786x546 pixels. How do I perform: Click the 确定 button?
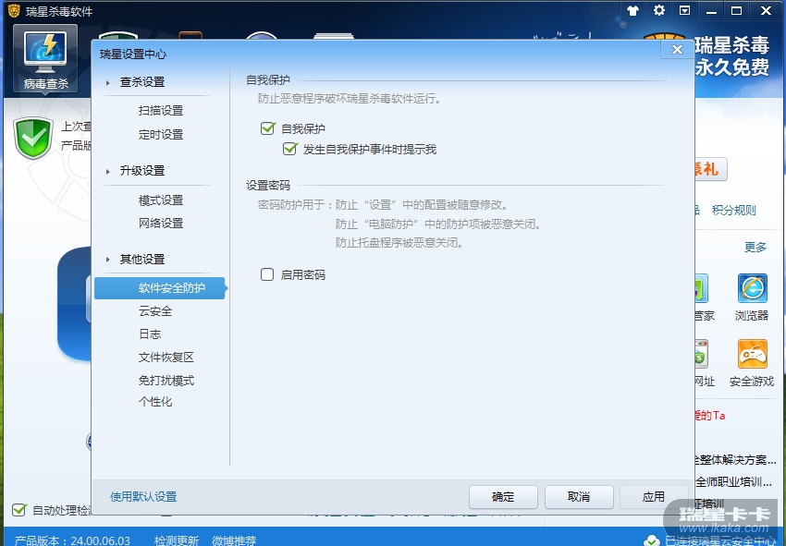[x=503, y=497]
